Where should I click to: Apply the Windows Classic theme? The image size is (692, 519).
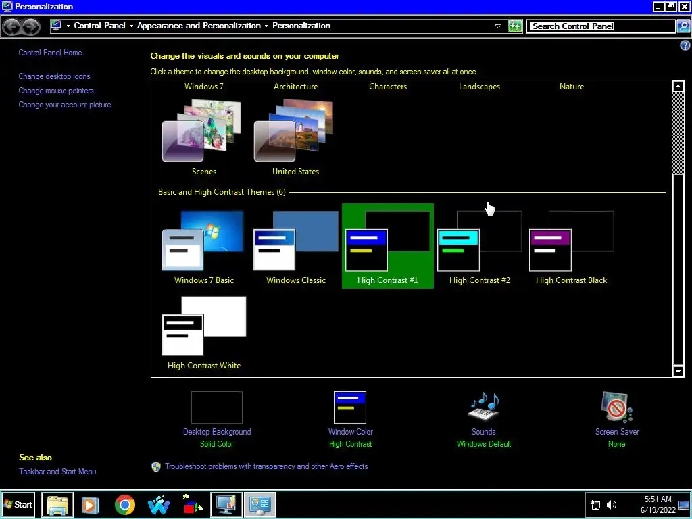click(296, 241)
